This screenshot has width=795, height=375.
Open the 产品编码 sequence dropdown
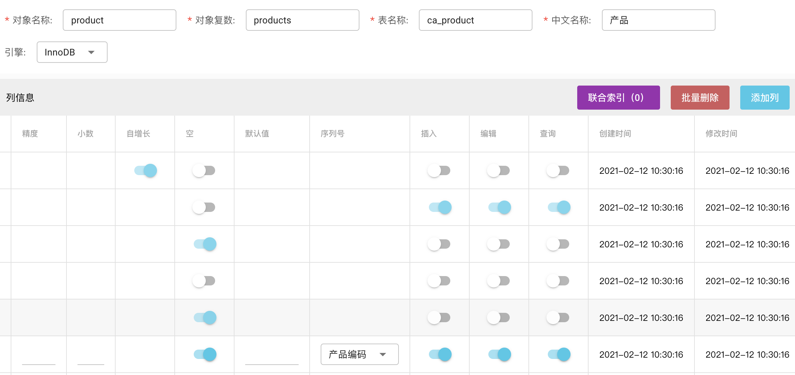point(359,354)
